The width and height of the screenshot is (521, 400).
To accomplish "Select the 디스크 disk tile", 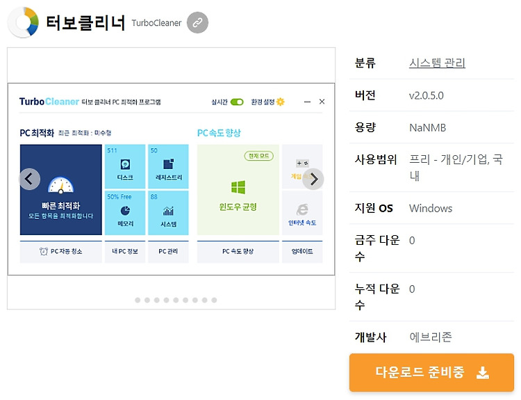I will [125, 166].
